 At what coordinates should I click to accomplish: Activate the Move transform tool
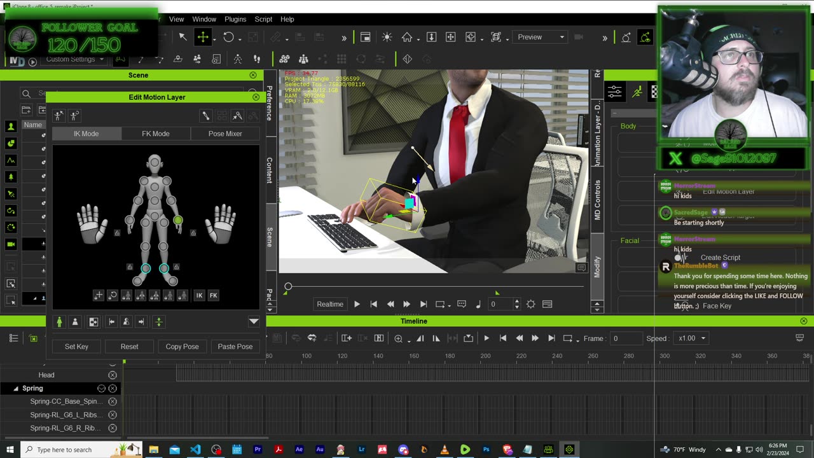pyautogui.click(x=203, y=37)
